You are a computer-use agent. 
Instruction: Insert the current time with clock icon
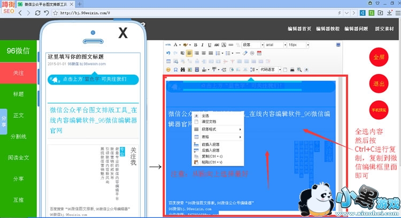(252, 53)
